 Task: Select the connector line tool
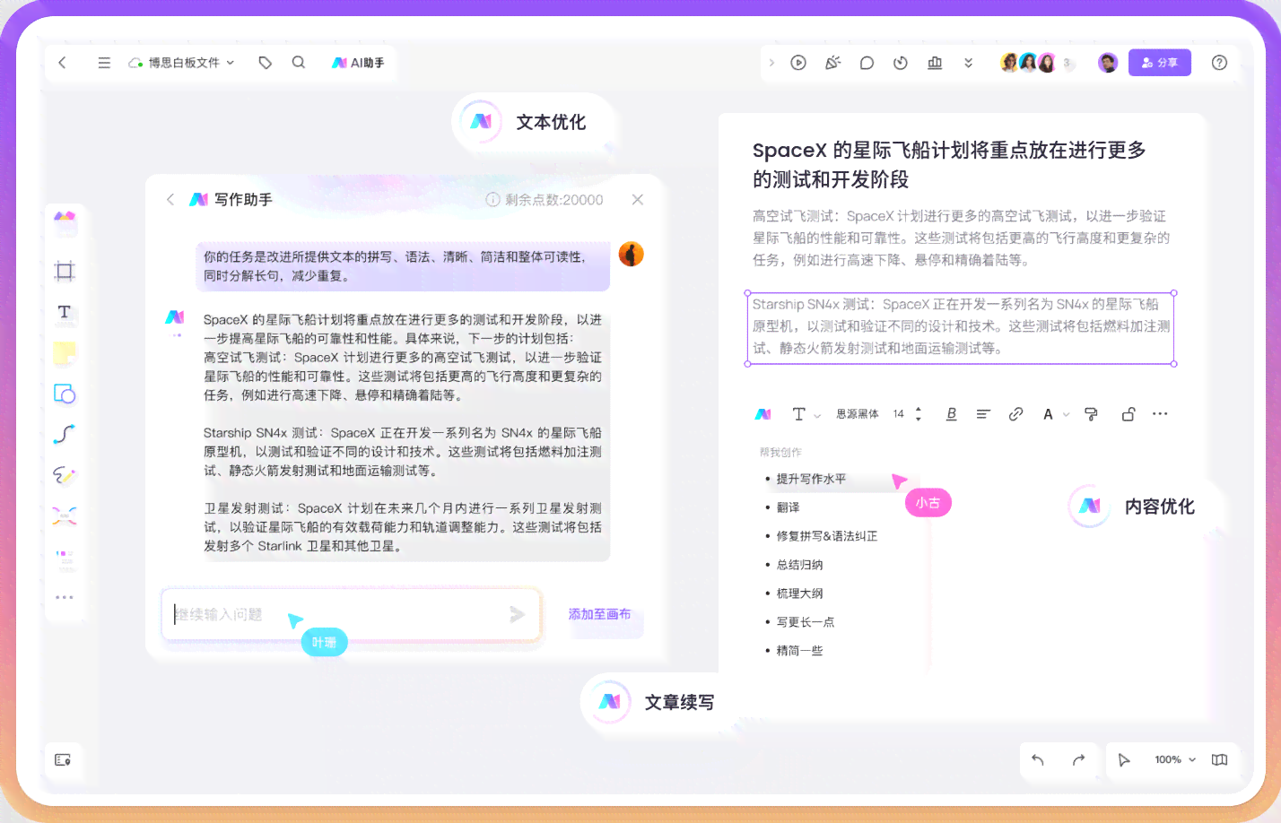click(x=65, y=435)
